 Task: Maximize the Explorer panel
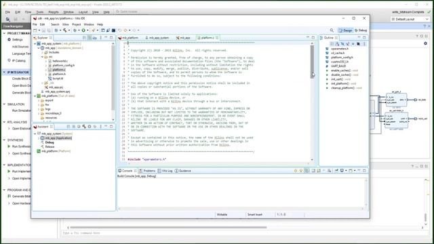(111, 38)
